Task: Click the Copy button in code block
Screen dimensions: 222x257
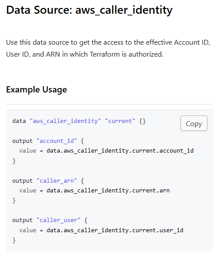Action: tap(194, 123)
